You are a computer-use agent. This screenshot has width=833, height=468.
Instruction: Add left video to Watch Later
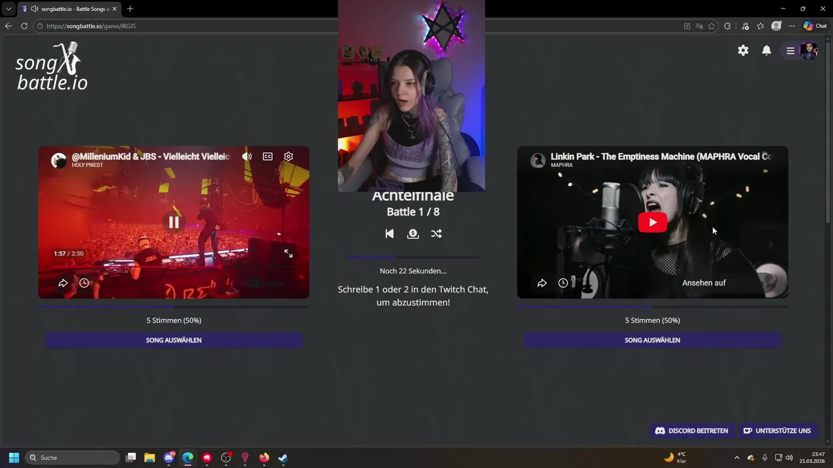(84, 283)
